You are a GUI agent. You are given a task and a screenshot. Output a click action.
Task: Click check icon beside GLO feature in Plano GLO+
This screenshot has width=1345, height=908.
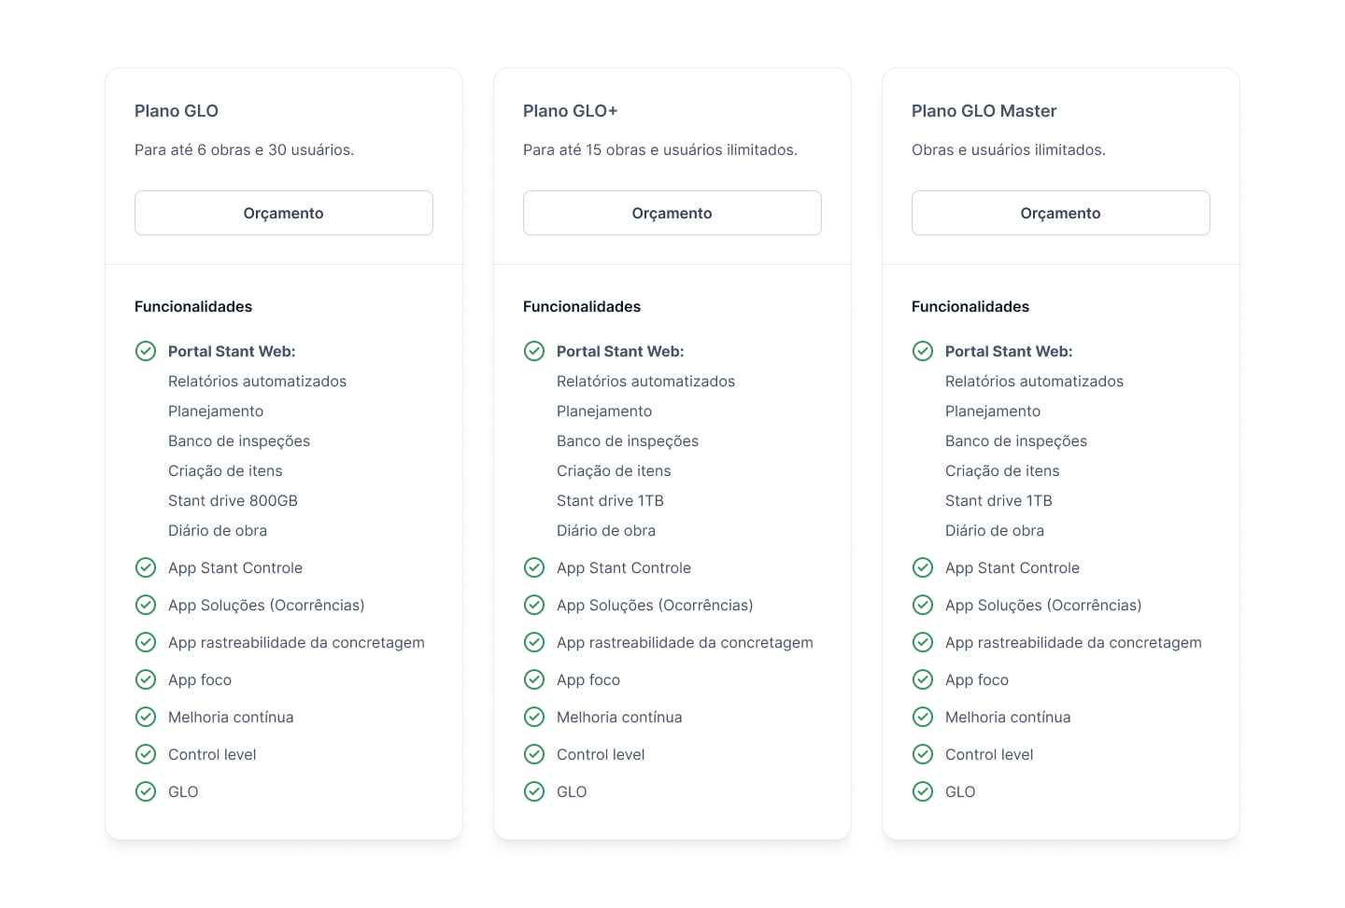click(x=534, y=791)
